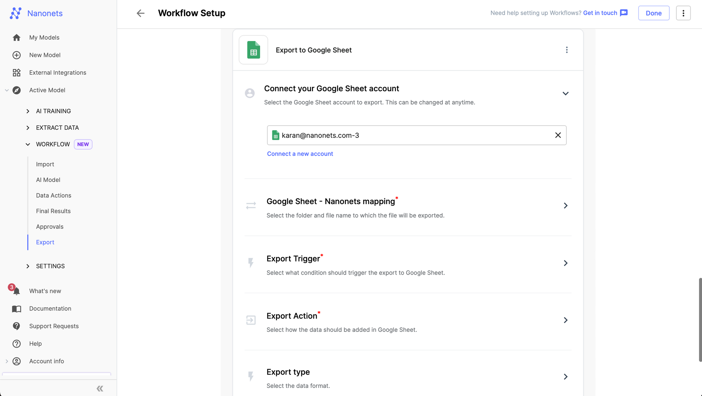Viewport: 702px width, 396px height.
Task: Click the Connect a new account link
Action: [x=300, y=154]
